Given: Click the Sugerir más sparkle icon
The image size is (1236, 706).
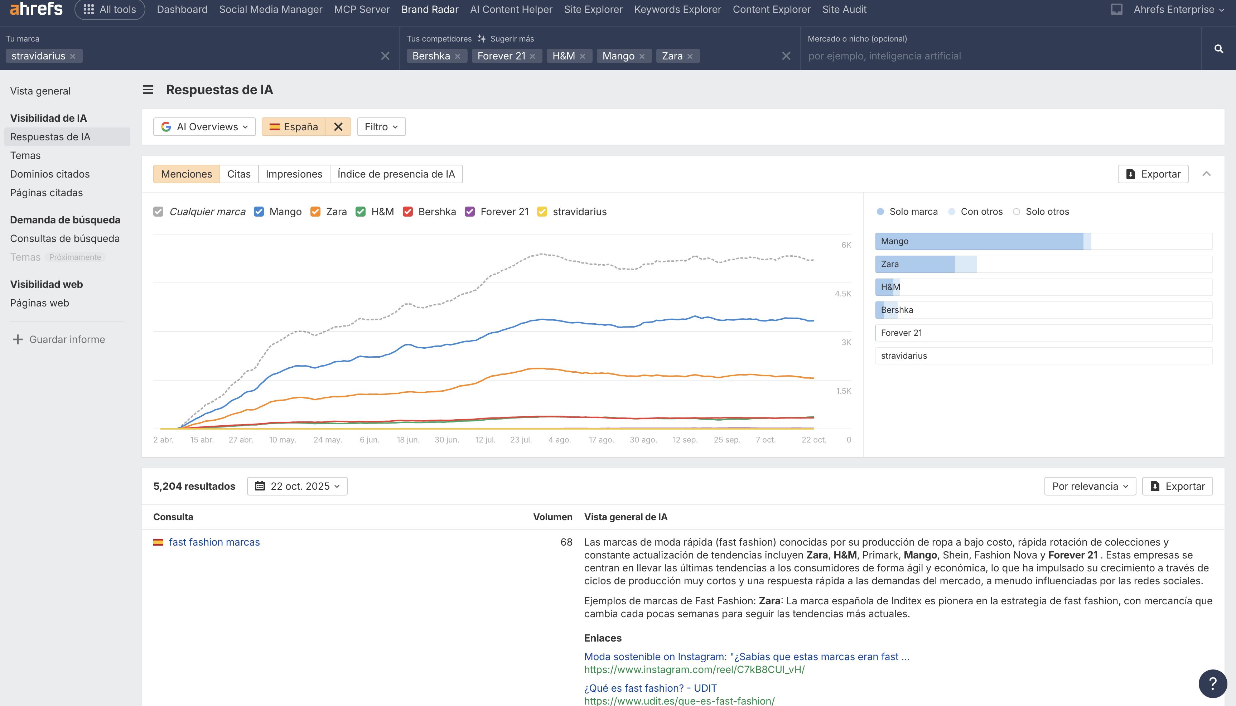Looking at the screenshot, I should (x=482, y=39).
